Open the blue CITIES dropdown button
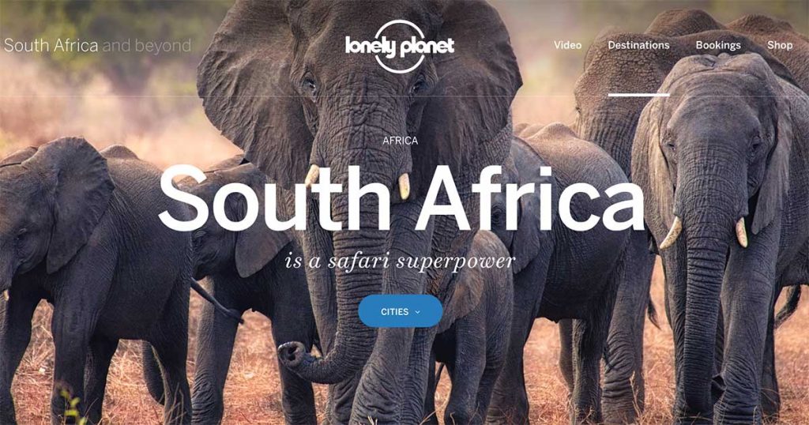 coord(401,311)
